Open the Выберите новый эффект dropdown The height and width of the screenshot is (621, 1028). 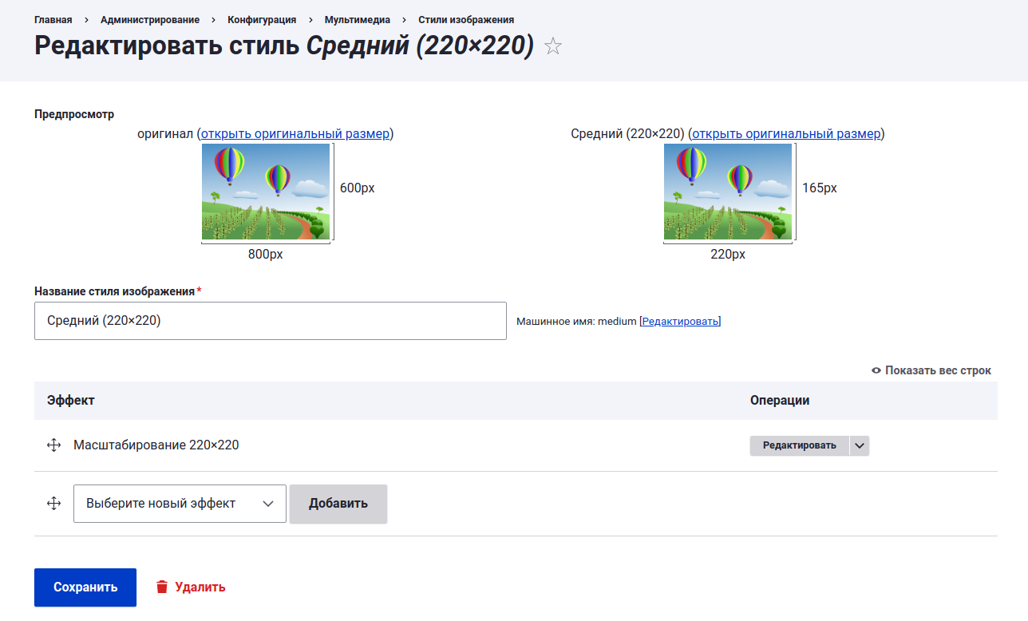point(180,504)
